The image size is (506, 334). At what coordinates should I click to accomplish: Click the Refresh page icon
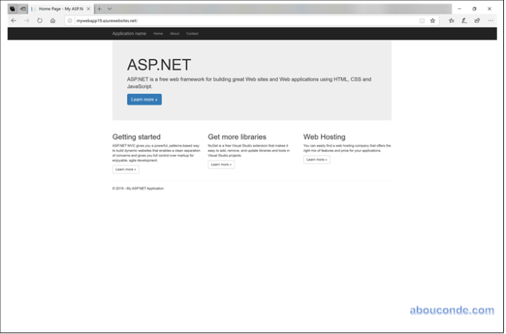coord(40,21)
